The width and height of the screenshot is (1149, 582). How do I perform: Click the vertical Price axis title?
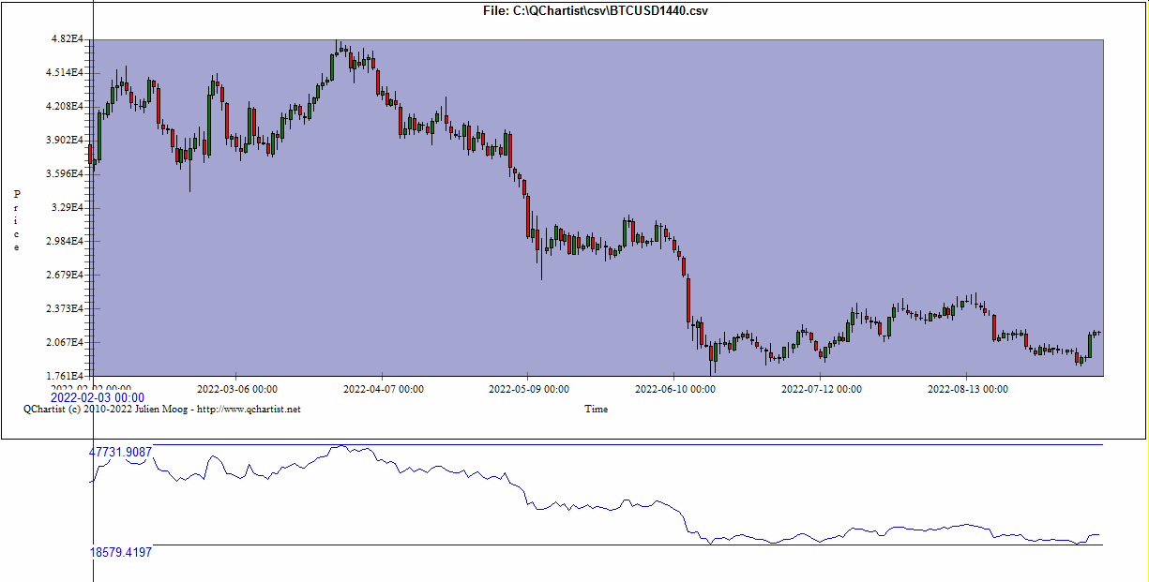[x=17, y=220]
